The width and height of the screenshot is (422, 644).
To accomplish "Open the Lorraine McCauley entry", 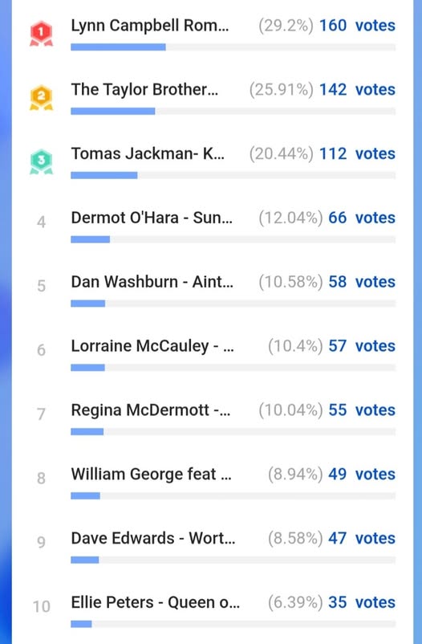I will pyautogui.click(x=152, y=346).
